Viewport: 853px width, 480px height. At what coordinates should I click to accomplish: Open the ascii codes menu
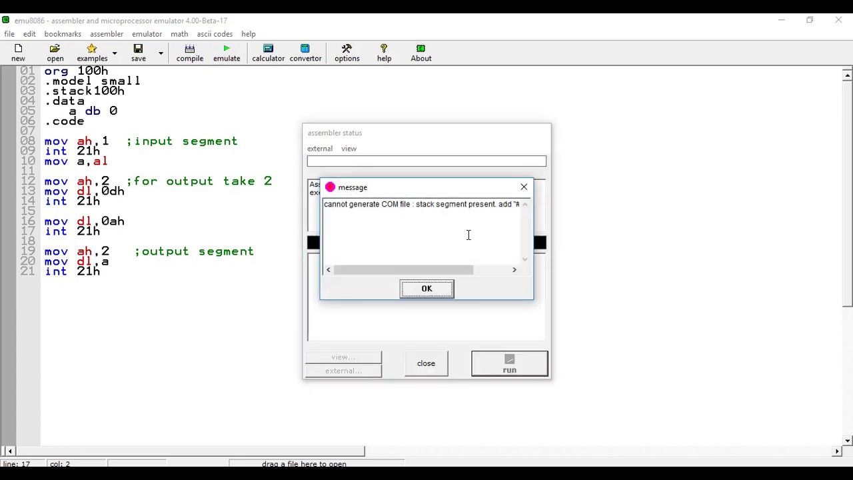(215, 34)
